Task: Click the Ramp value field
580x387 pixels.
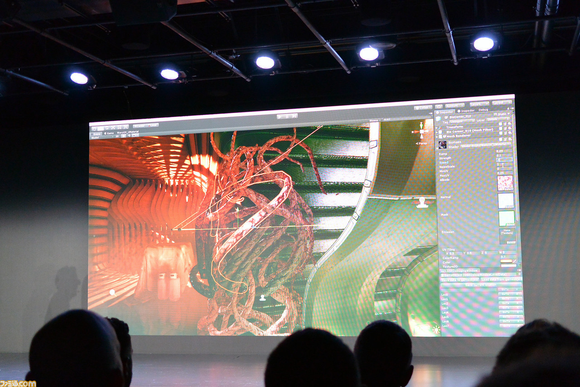Action: [504, 151]
